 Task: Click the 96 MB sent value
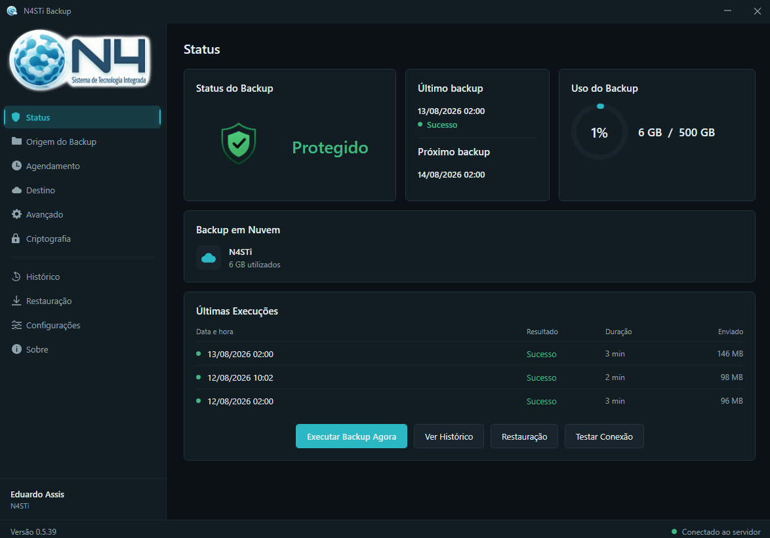732,400
